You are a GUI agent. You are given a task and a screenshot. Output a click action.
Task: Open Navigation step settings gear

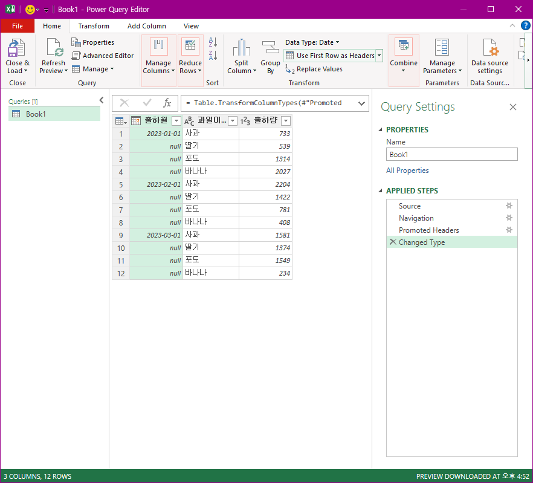point(509,218)
